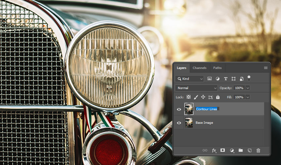Viewport: 281px width, 165px height.
Task: Create a new group folder
Action: (241, 150)
